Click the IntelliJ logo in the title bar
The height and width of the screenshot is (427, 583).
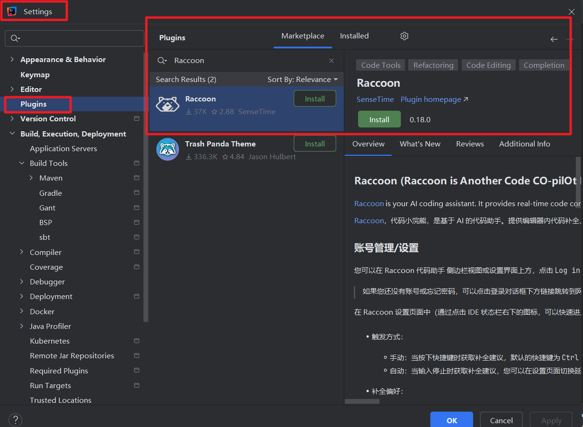coord(12,11)
